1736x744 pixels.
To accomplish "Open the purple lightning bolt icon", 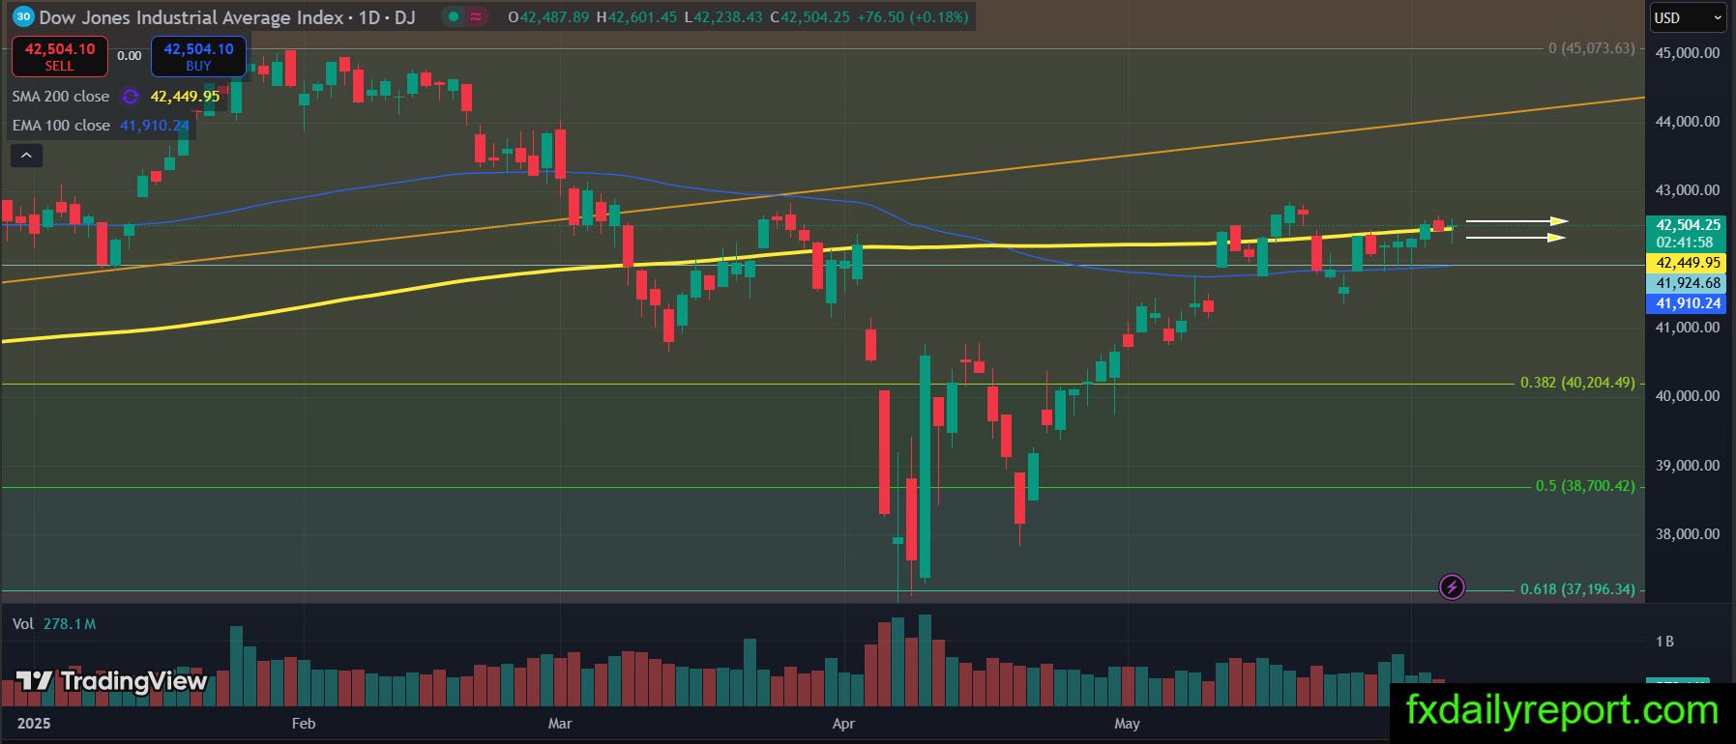I will (1452, 587).
